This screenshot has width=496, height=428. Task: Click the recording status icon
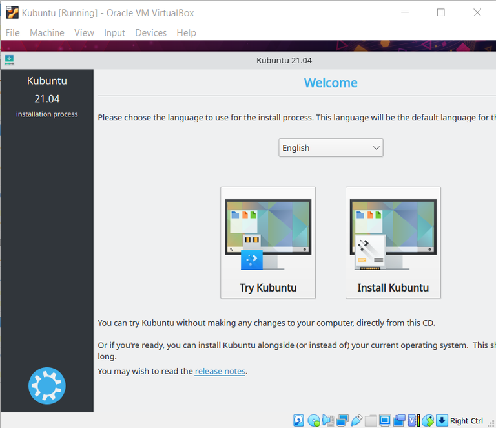click(399, 420)
